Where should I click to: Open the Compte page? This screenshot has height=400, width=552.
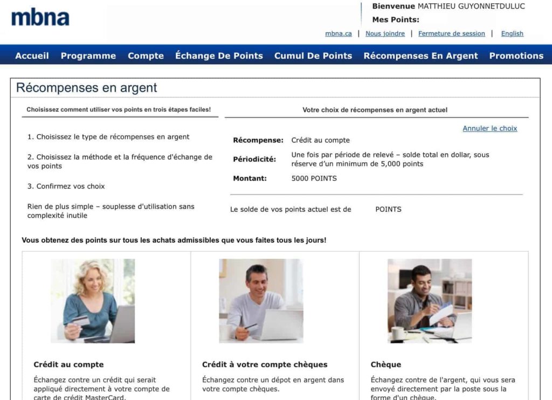pyautogui.click(x=146, y=56)
